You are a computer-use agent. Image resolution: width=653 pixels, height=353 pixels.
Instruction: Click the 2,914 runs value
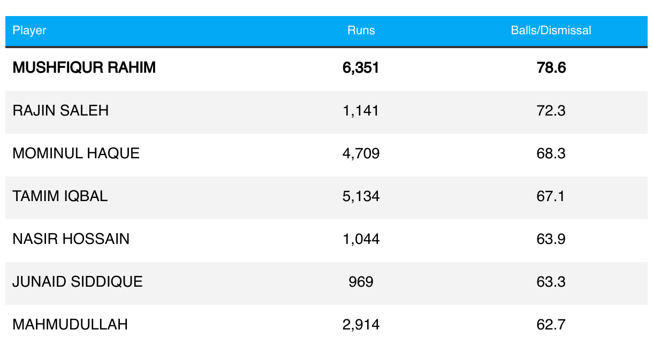[x=361, y=325]
